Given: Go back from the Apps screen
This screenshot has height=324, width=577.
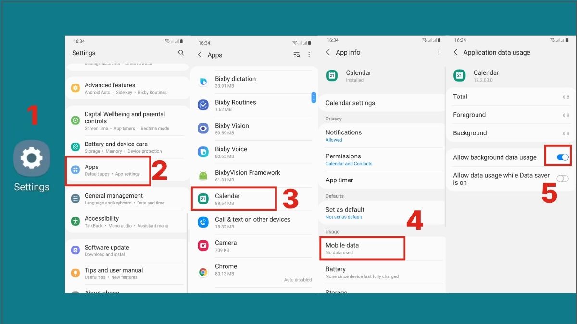Looking at the screenshot, I should [200, 55].
